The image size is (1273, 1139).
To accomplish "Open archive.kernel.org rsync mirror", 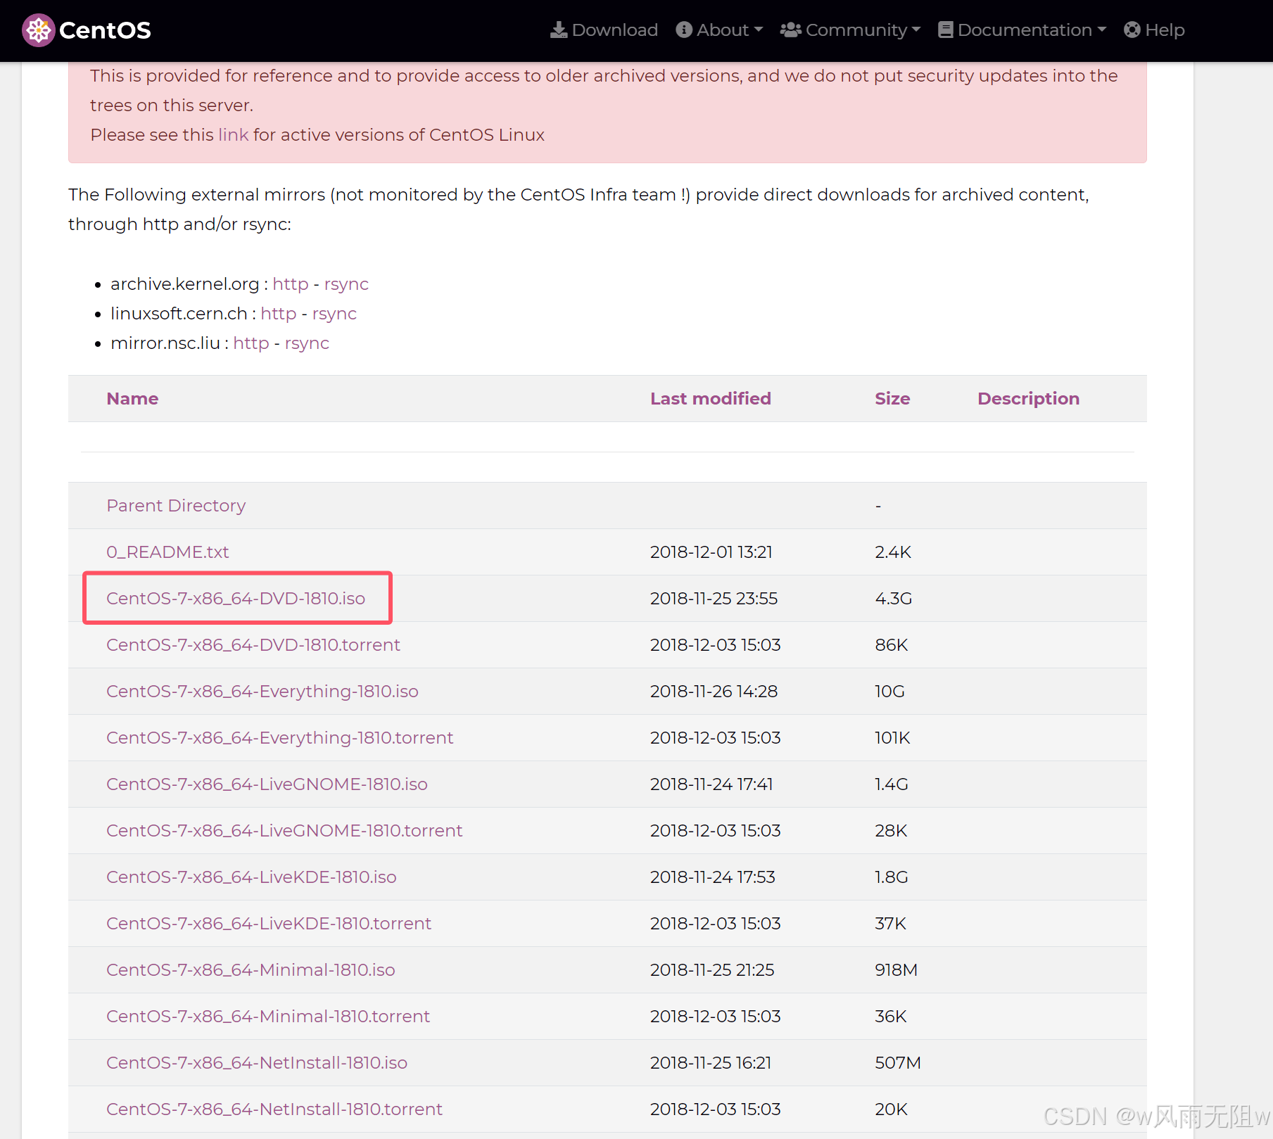I will pyautogui.click(x=346, y=284).
